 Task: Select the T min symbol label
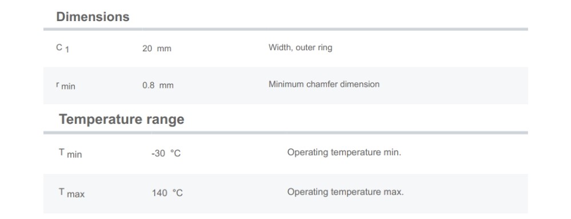[x=70, y=153]
